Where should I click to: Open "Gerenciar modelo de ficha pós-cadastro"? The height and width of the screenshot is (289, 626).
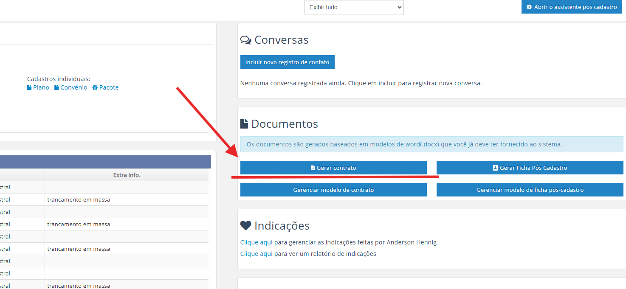click(x=530, y=190)
